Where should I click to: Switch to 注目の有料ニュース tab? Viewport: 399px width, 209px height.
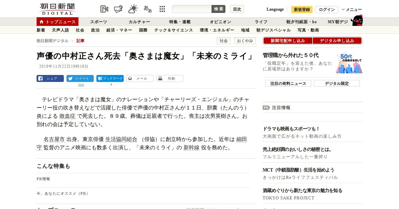[x=288, y=83]
